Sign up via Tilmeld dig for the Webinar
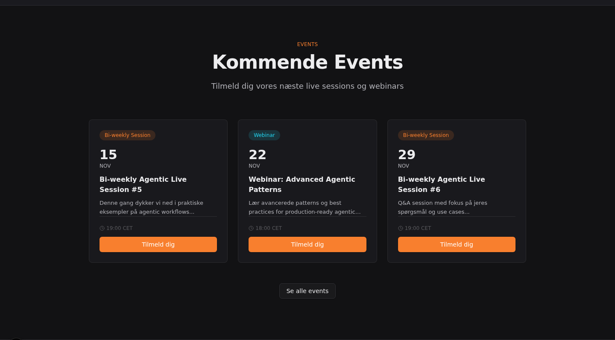 307,244
